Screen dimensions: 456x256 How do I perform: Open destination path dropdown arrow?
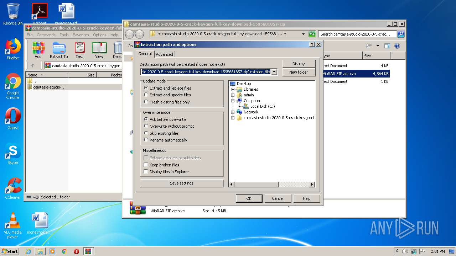(274, 72)
